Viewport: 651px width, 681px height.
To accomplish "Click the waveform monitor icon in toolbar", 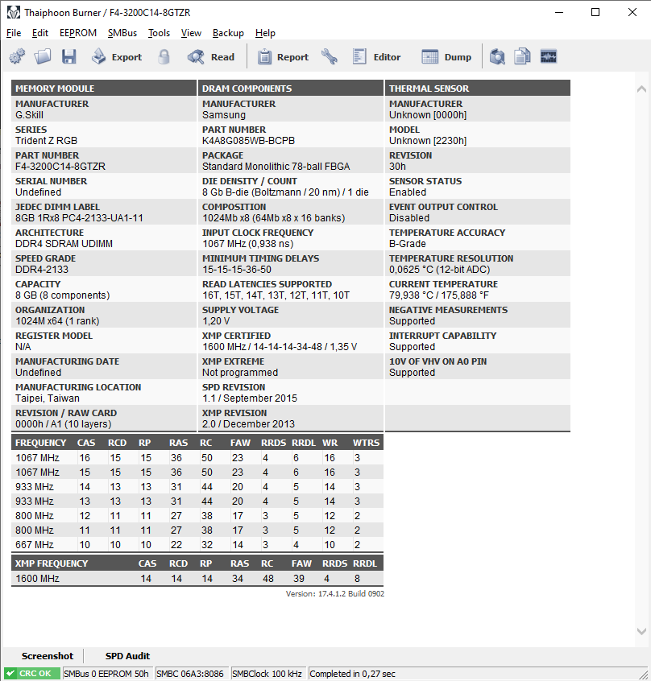I will click(549, 57).
